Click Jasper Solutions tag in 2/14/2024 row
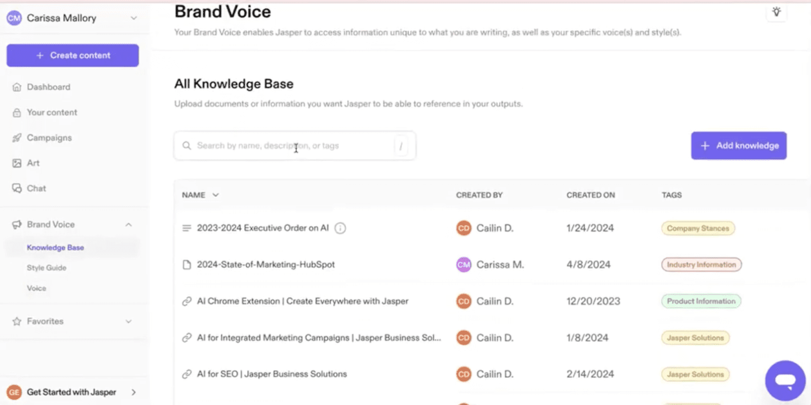The image size is (811, 405). point(695,374)
